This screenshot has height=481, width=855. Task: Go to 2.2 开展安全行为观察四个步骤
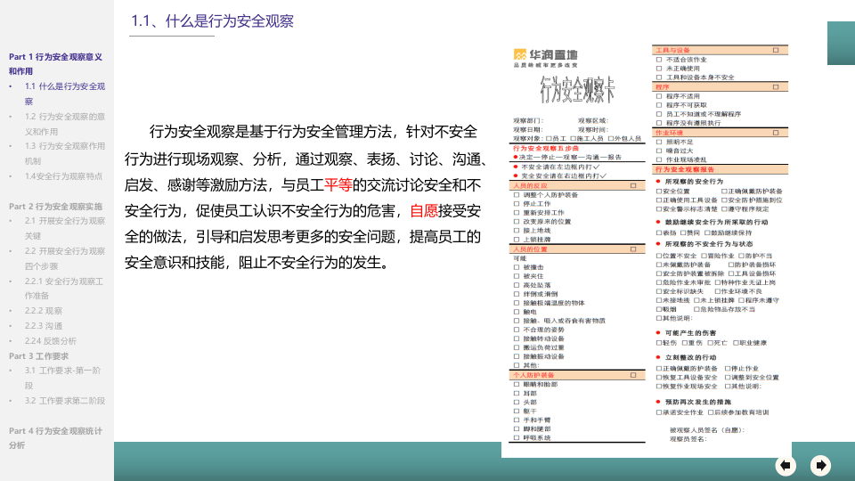(x=64, y=258)
